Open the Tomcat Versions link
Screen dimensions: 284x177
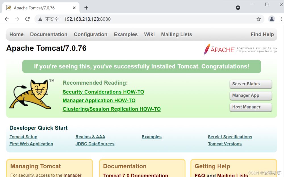tap(225, 144)
